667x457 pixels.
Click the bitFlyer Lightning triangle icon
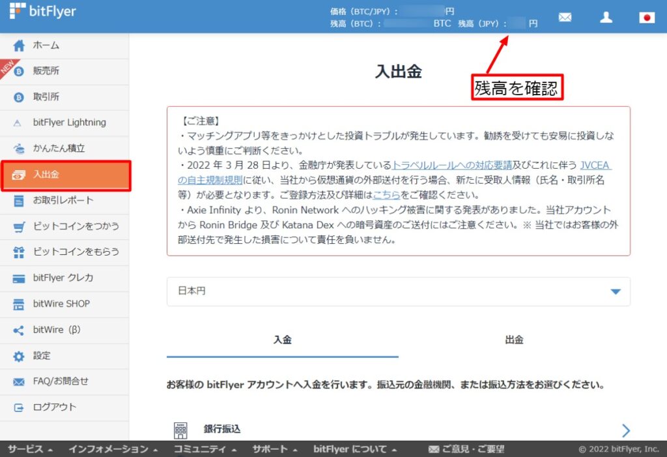[18, 123]
